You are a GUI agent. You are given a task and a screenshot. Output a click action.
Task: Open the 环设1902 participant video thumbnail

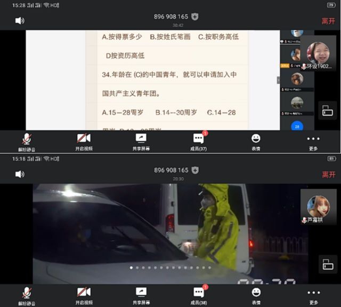(318, 53)
